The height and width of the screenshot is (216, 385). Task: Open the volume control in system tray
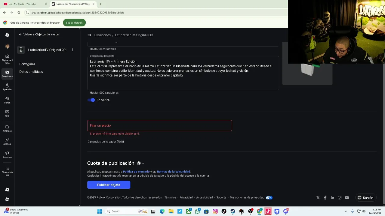pyautogui.click(x=364, y=211)
